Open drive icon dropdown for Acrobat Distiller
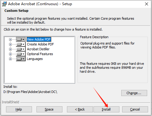 point(21,49)
